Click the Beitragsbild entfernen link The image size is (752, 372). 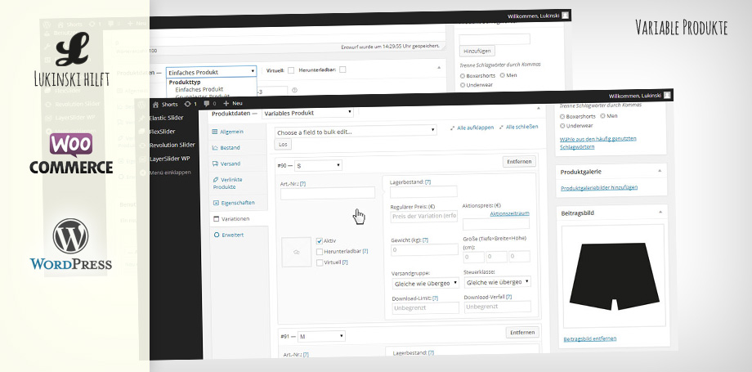(590, 338)
